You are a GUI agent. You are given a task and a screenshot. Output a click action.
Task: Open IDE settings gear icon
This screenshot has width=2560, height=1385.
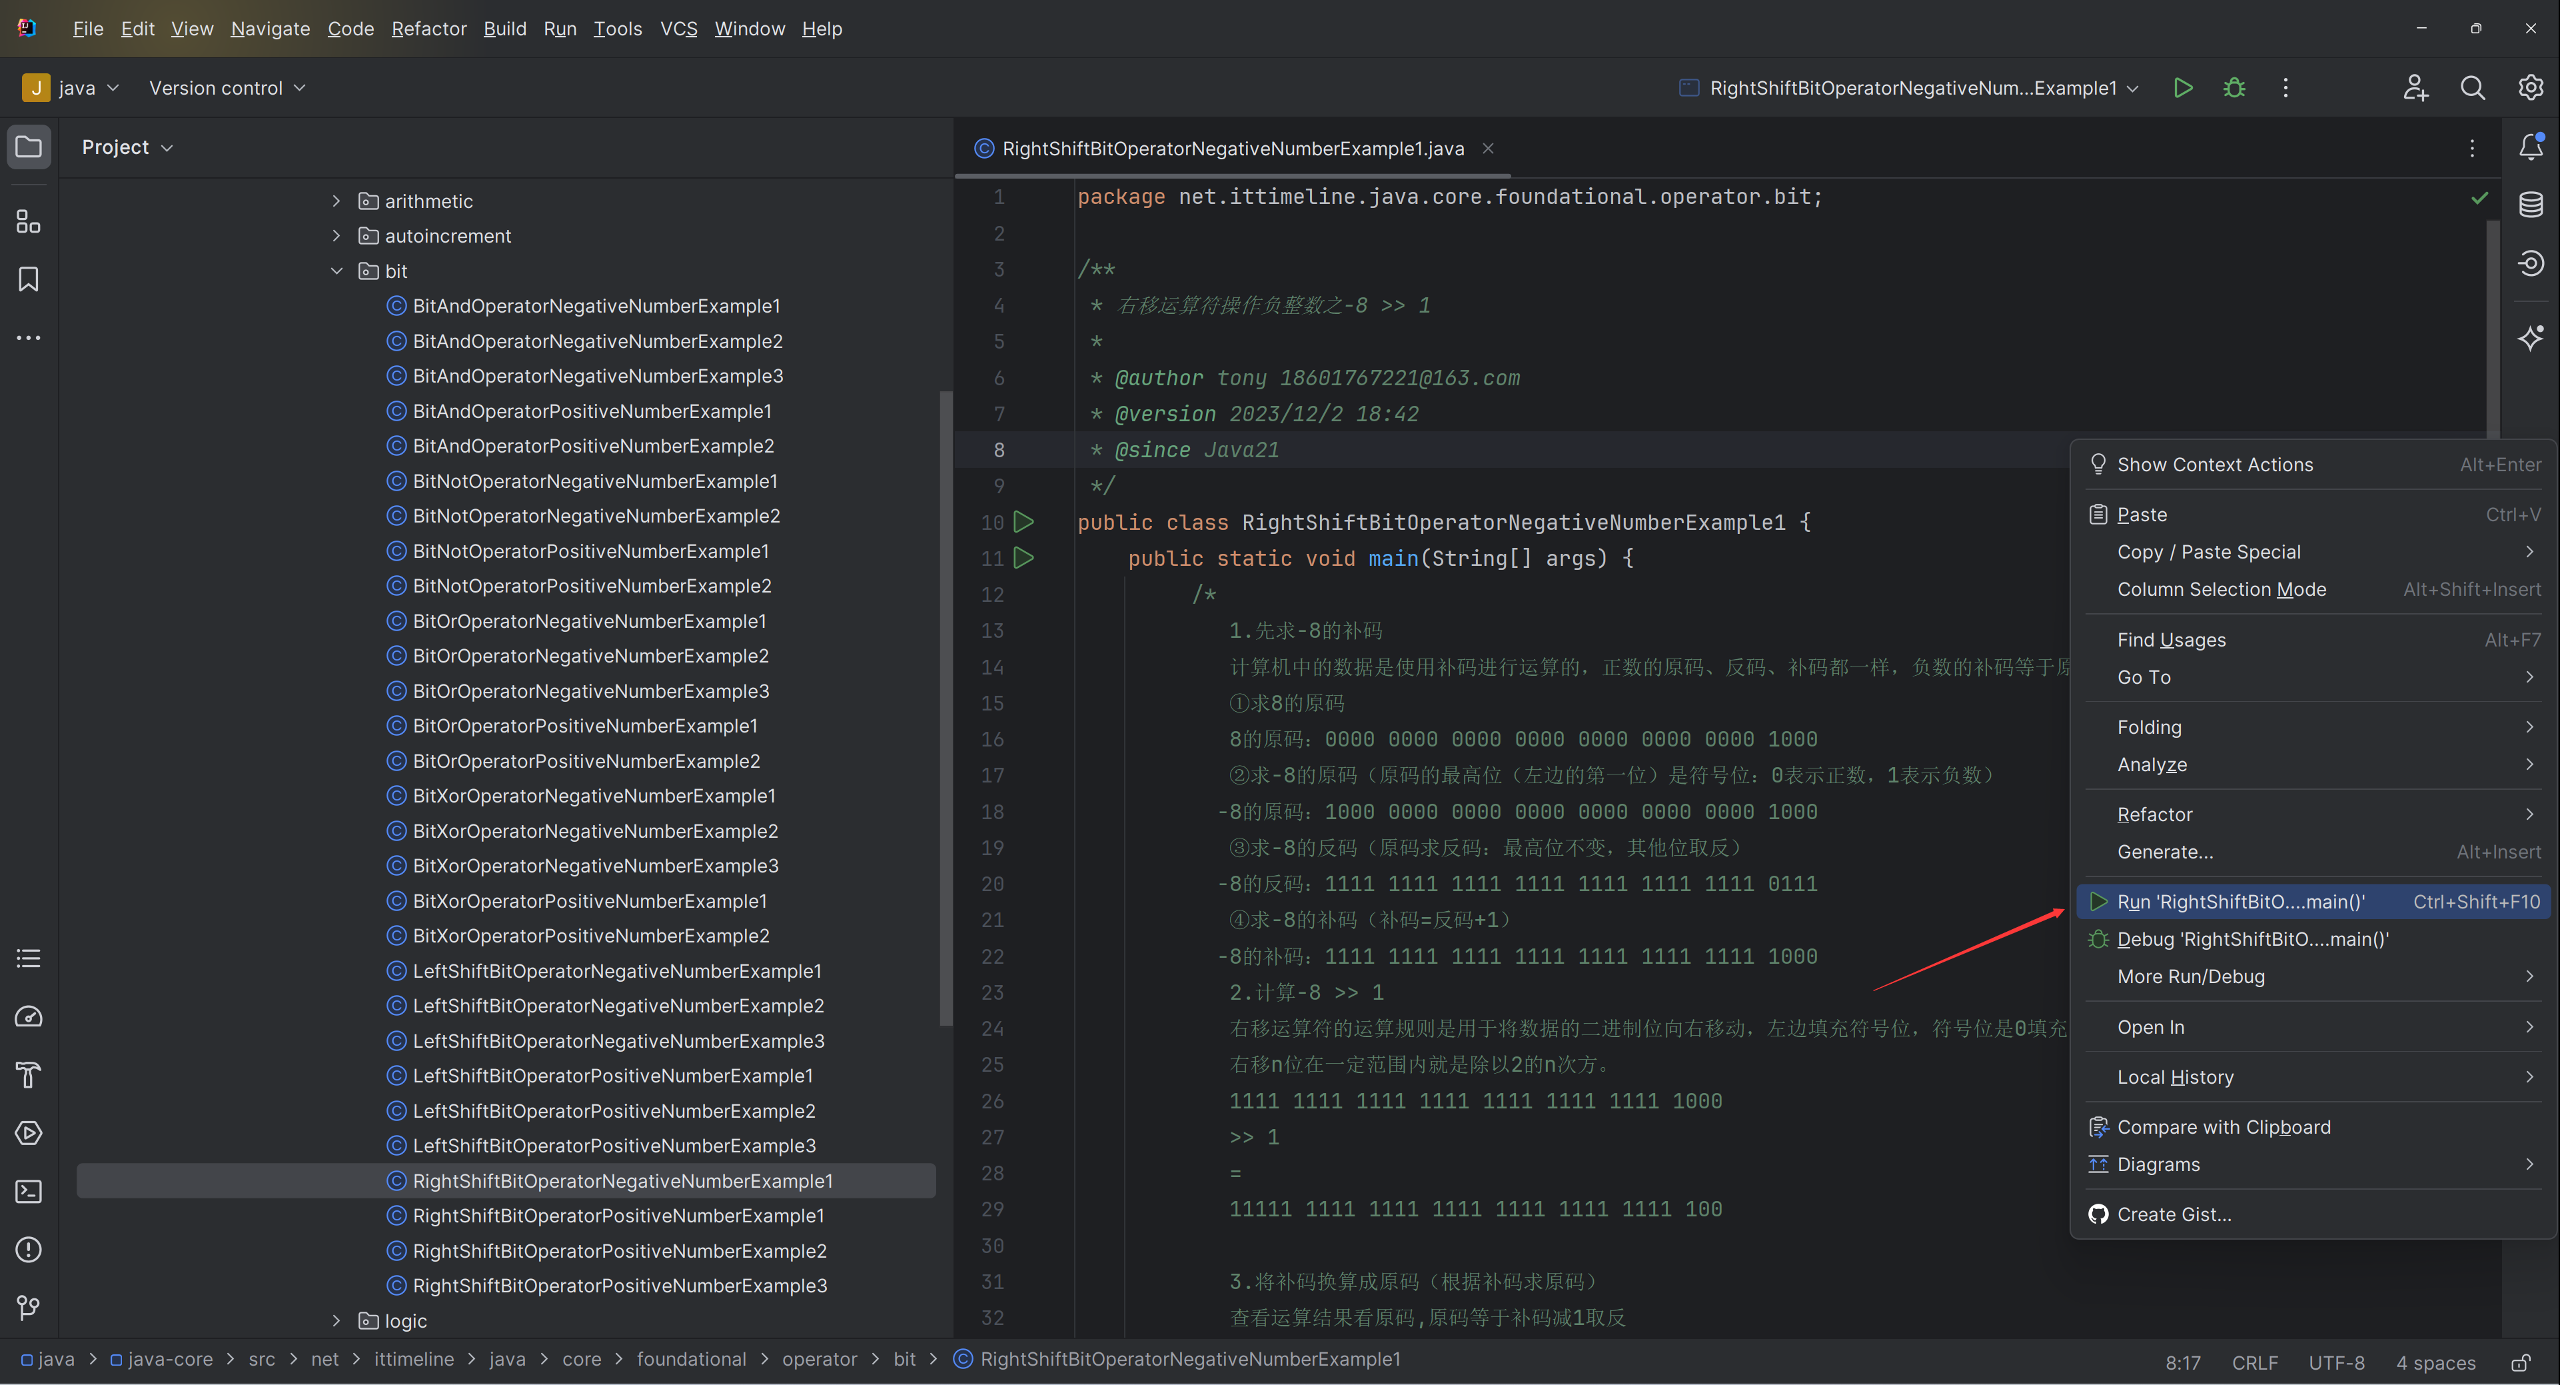(x=2530, y=87)
